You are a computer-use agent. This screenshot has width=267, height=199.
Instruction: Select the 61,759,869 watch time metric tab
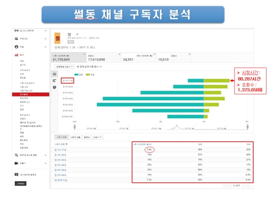point(68,58)
